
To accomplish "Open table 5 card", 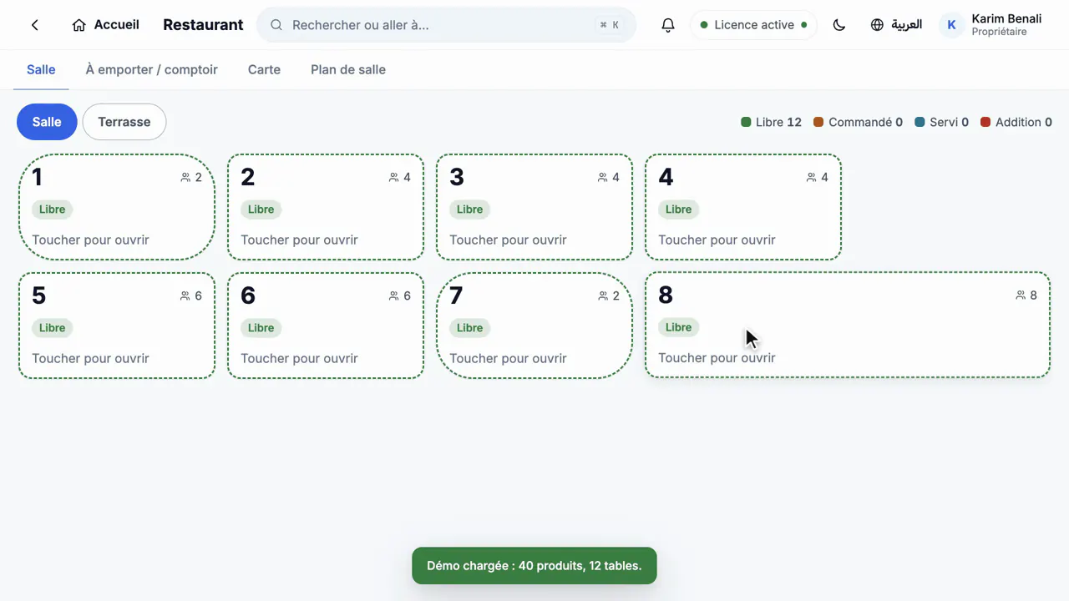I will click(x=117, y=326).
